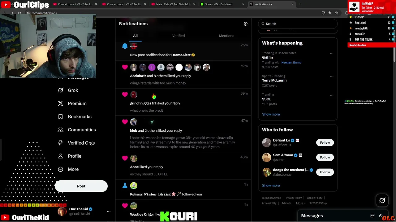This screenshot has height=222, width=396.
Task: Open more options for $SOL trend
Action: 332,95
